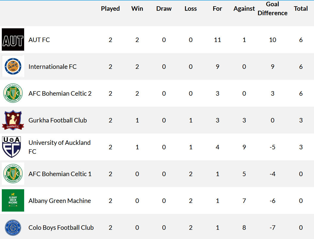Click the Goal Difference column header
Image resolution: width=314 pixels, height=239 pixels.
click(x=272, y=9)
